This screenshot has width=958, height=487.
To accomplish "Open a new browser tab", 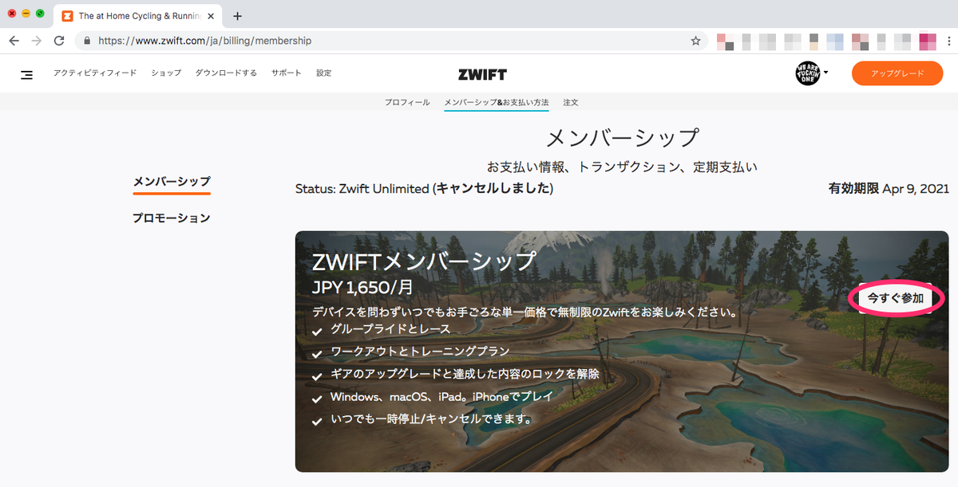I will (237, 16).
